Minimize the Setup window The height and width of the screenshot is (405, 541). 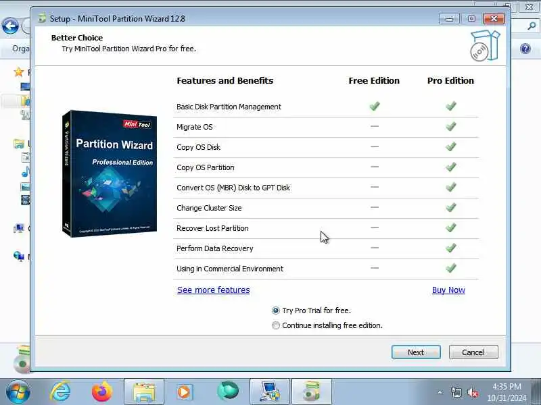pos(449,19)
